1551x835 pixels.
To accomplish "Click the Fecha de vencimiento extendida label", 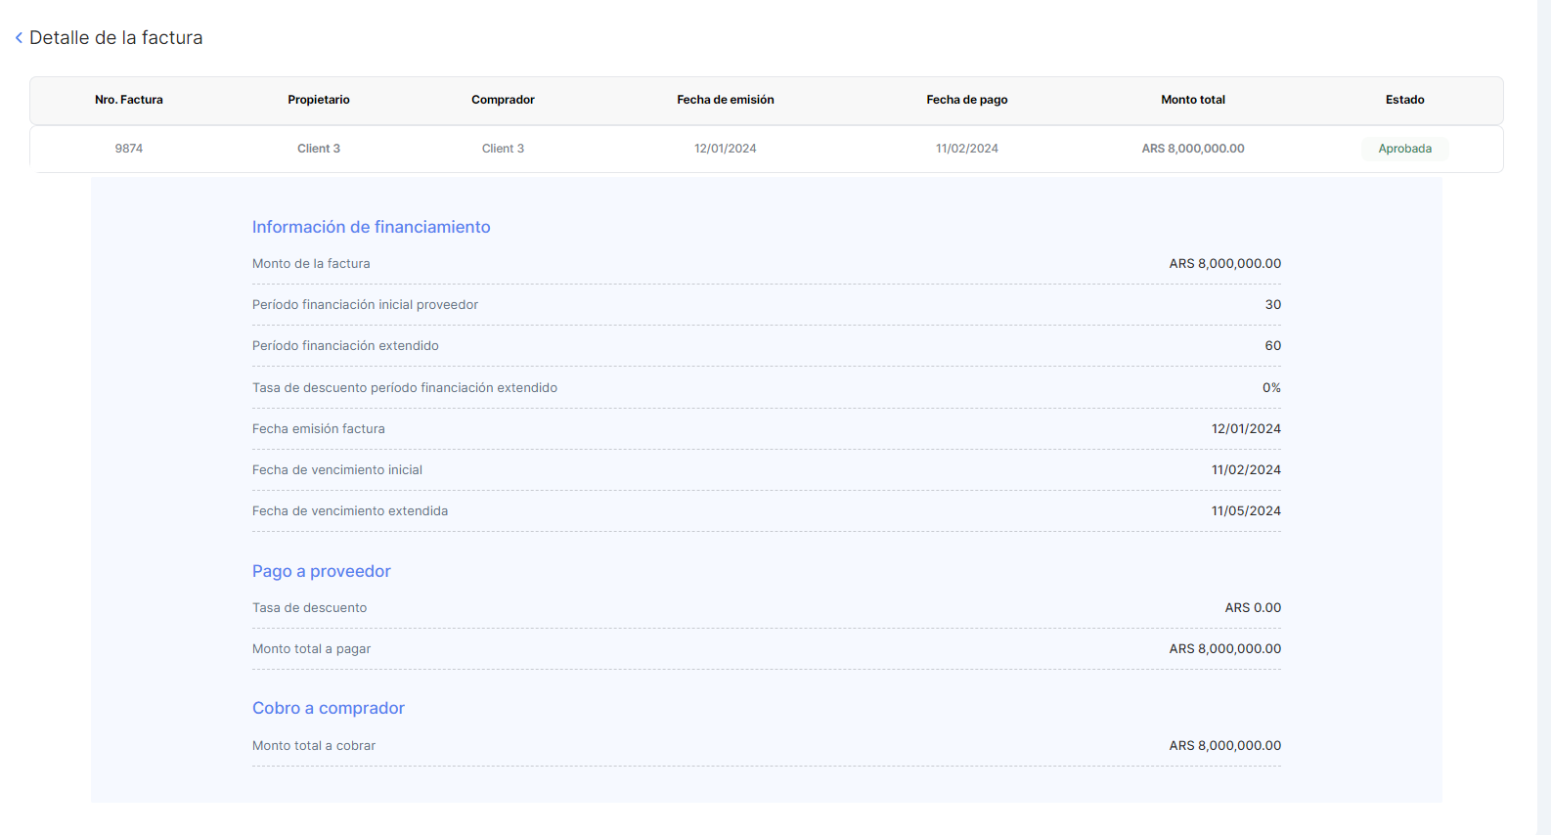I will (350, 511).
